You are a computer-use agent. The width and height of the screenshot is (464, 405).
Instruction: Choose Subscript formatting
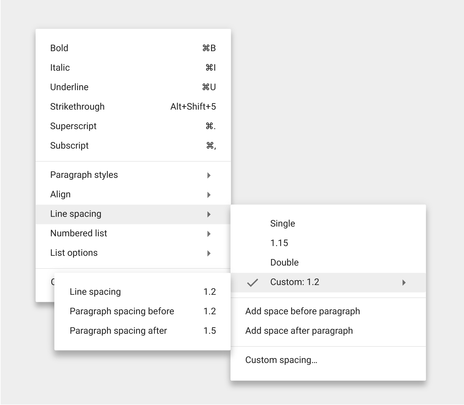pos(69,146)
